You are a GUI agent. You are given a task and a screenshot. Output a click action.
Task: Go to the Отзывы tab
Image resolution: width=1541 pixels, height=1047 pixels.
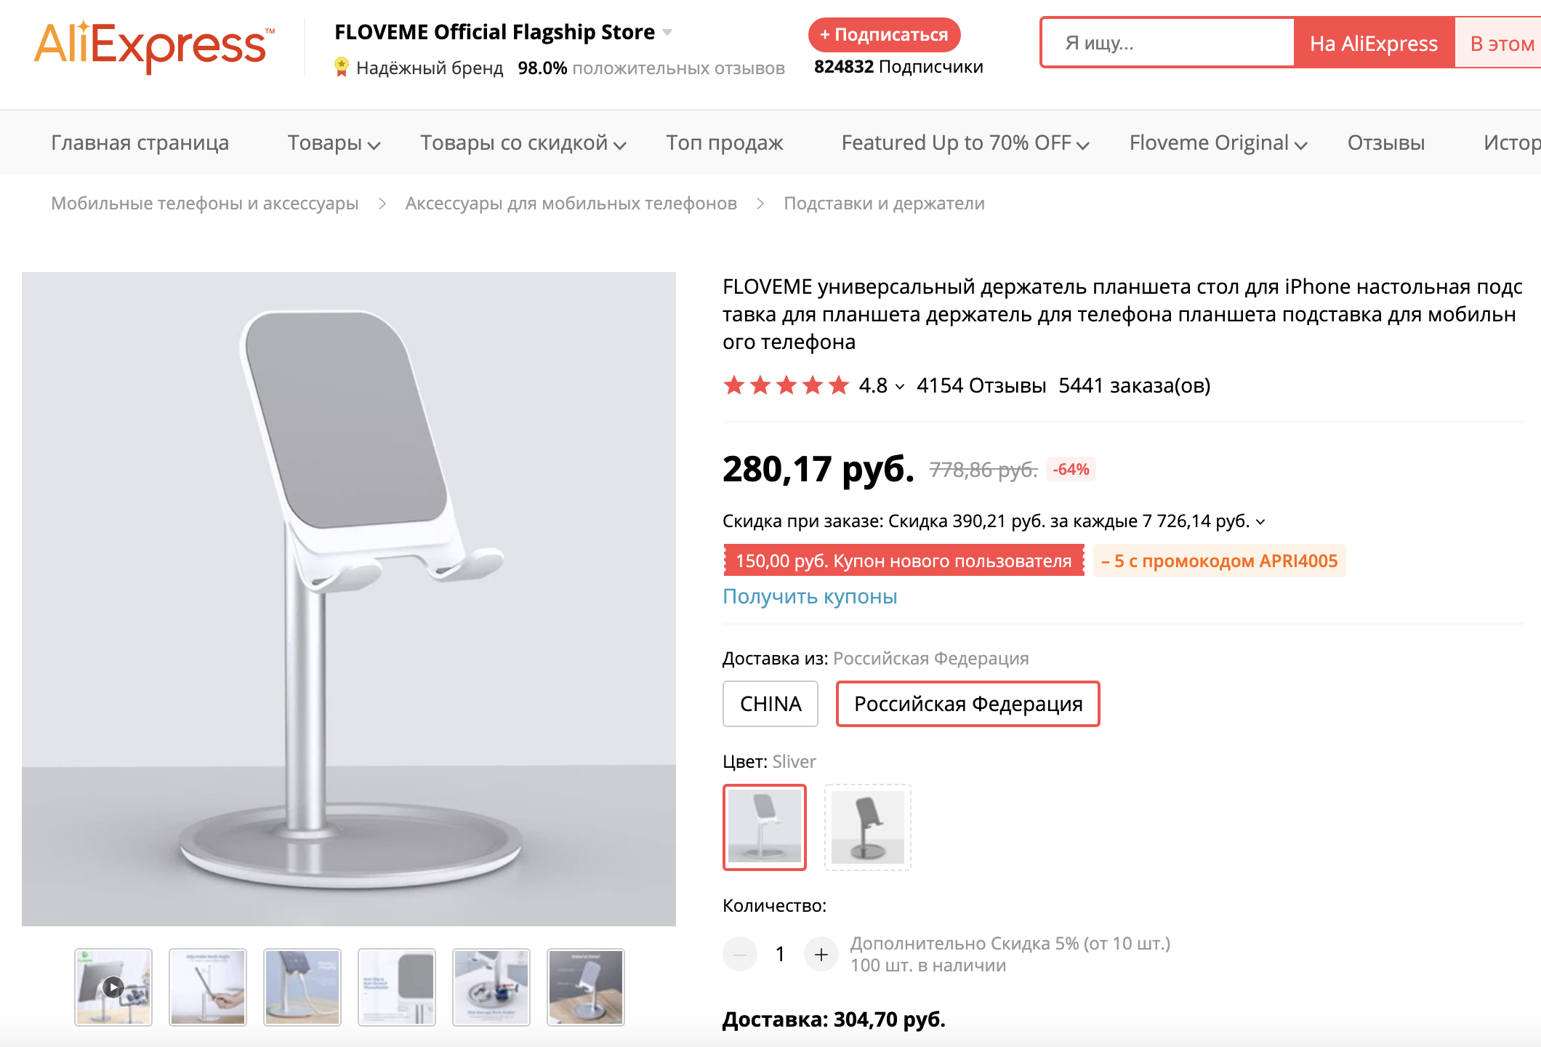(x=1385, y=143)
